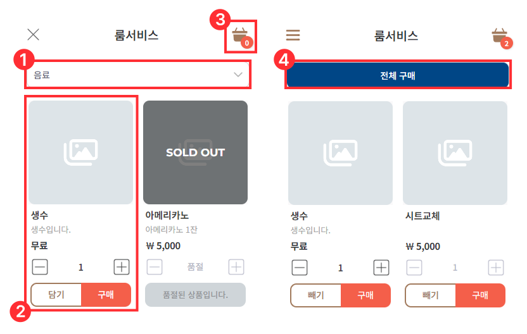Click the 전체 구매 button
Viewport: 527px width, 334px height.
[x=397, y=76]
